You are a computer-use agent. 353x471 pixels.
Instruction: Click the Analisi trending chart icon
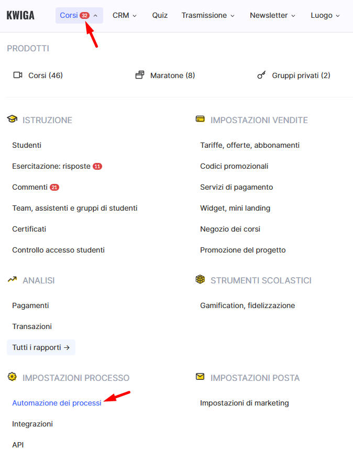[12, 280]
